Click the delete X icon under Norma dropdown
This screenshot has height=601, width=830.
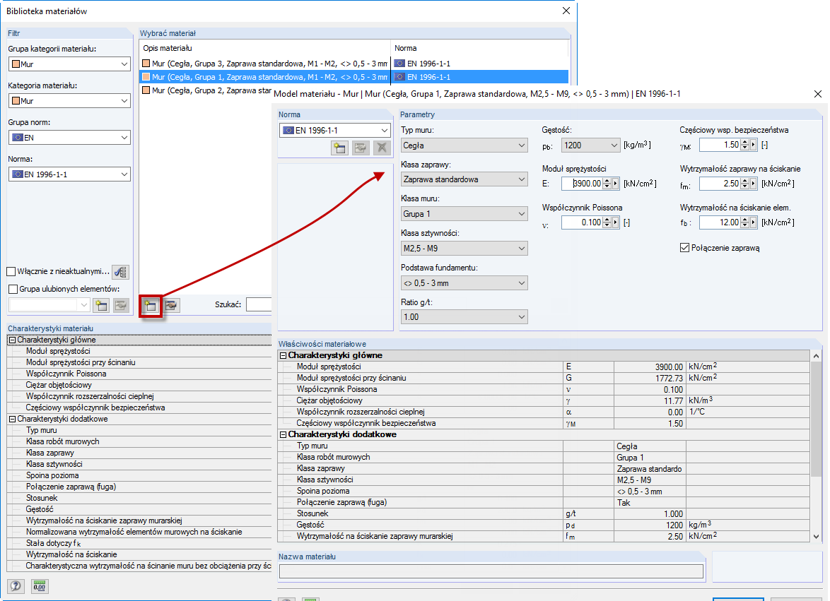coord(382,148)
